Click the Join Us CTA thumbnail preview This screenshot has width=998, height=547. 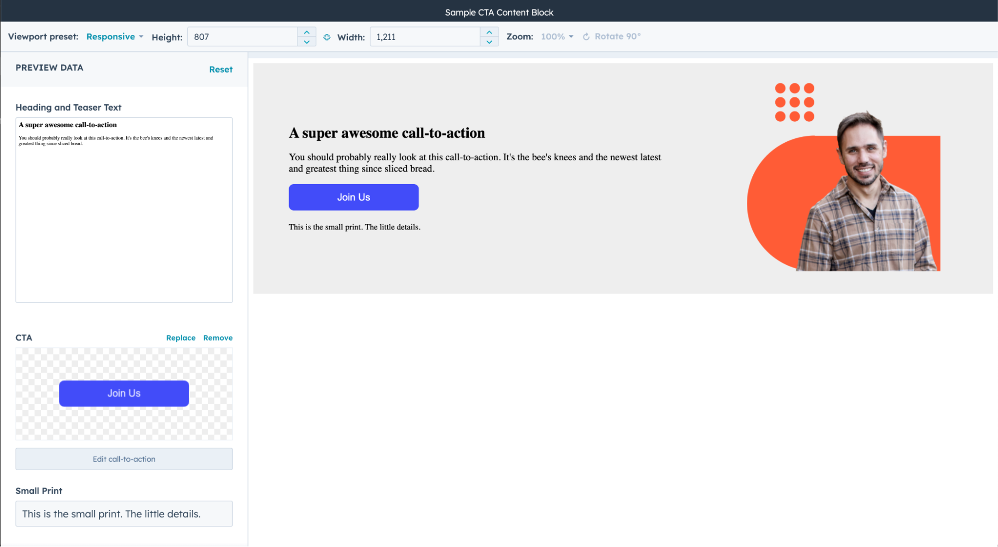pos(124,393)
